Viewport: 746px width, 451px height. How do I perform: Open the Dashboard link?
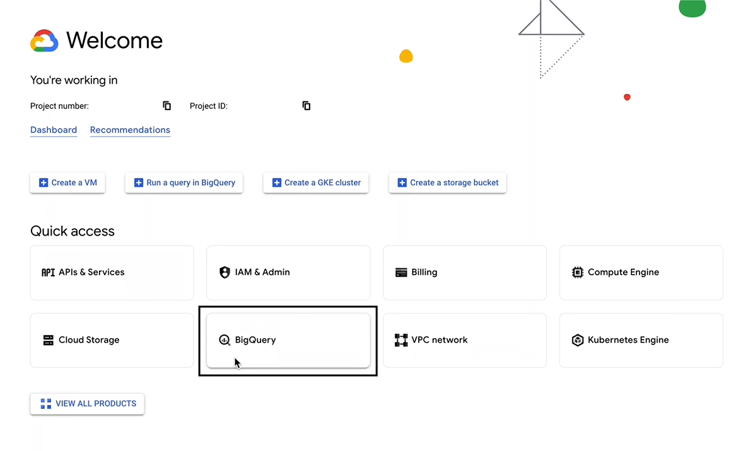pyautogui.click(x=53, y=130)
